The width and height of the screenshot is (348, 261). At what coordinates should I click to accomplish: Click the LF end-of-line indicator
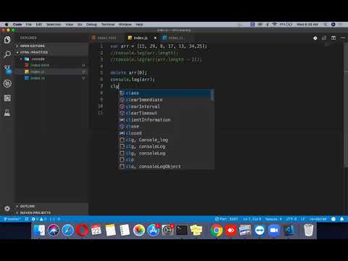click(302, 219)
